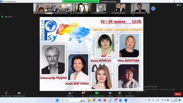Show next participants with blue arrow
The image size is (183, 103).
pyautogui.click(x=153, y=9)
